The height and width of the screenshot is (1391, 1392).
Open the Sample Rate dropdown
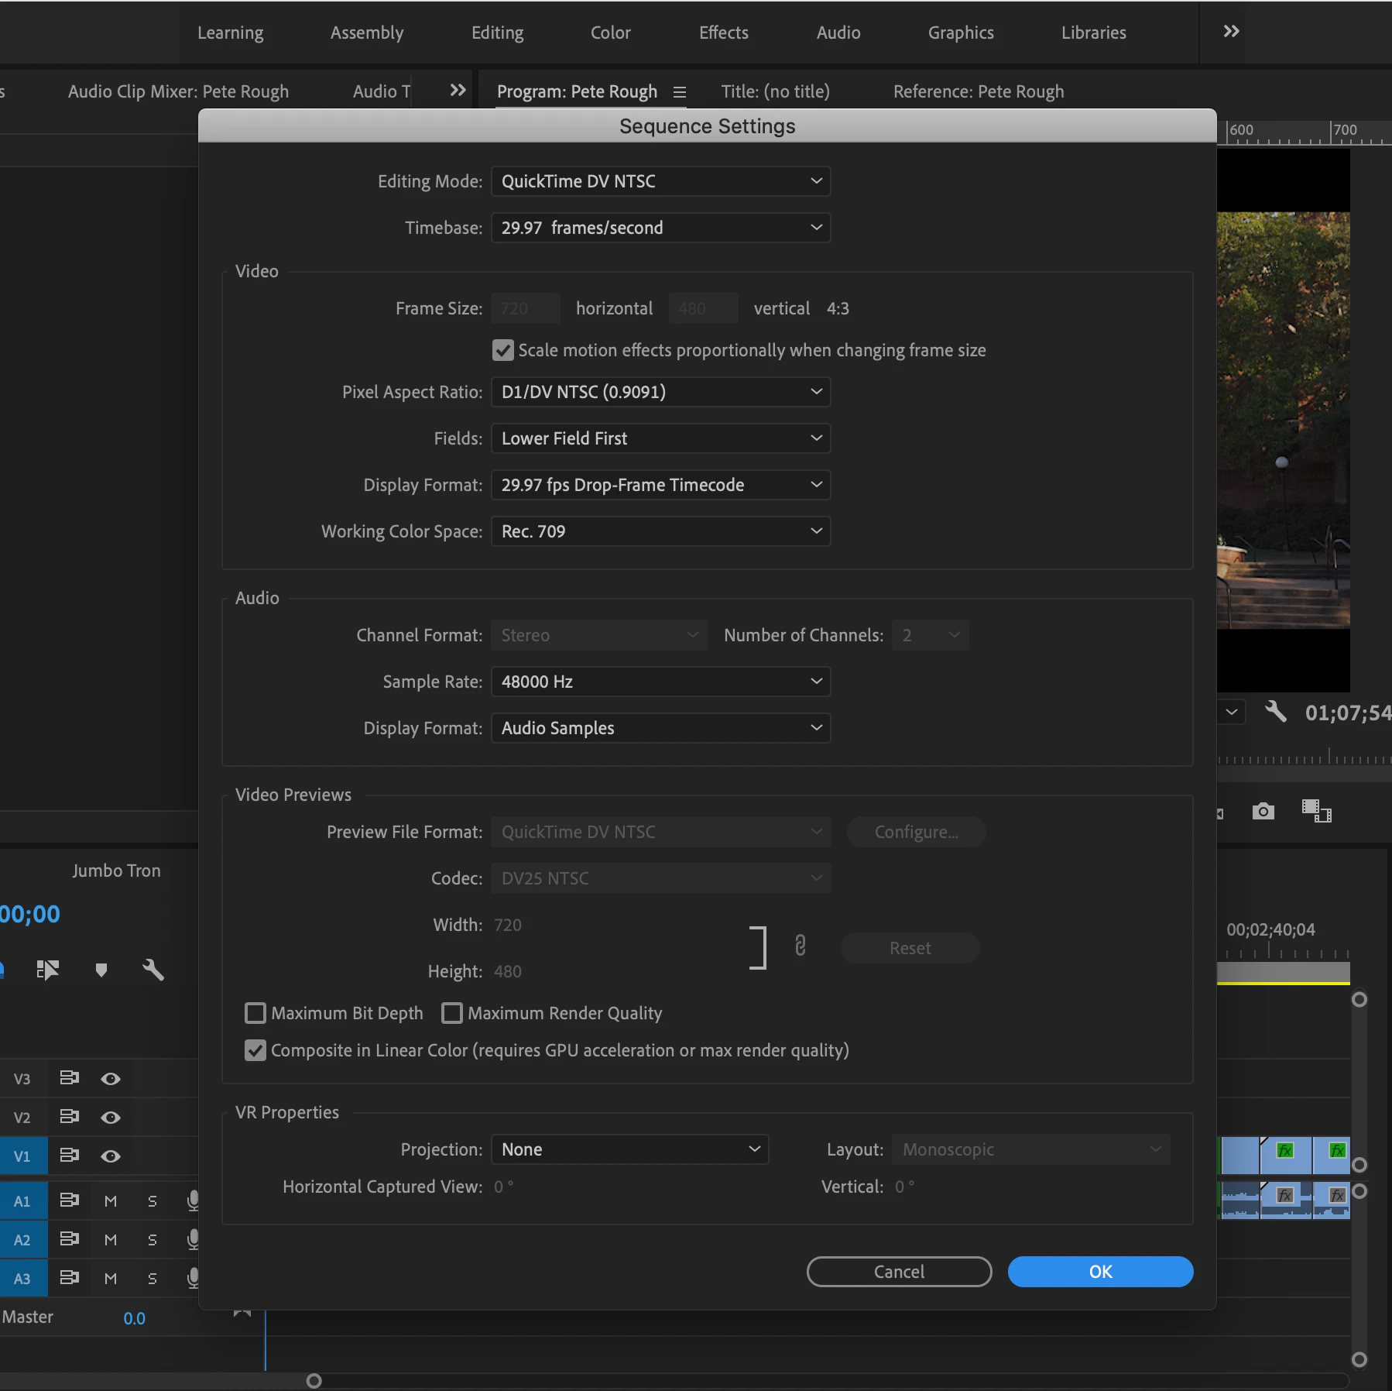click(661, 682)
